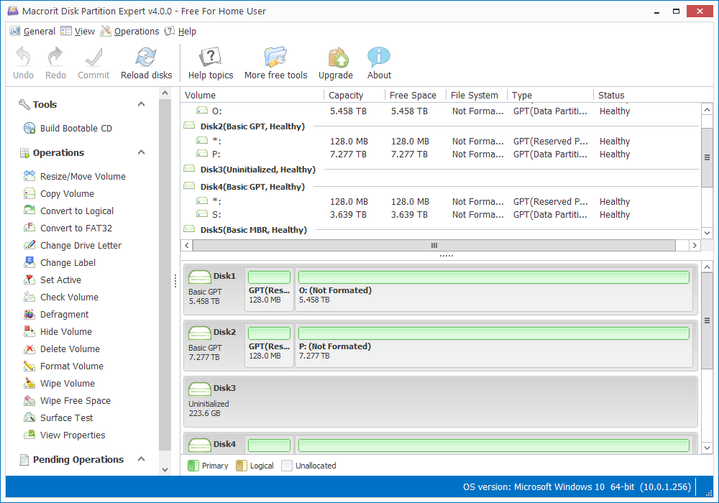
Task: Choose Set Active operation
Action: [52, 280]
